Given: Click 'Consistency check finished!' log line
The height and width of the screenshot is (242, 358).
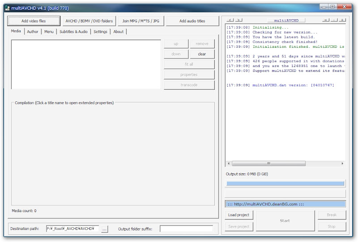Looking at the screenshot, I should pos(272,42).
